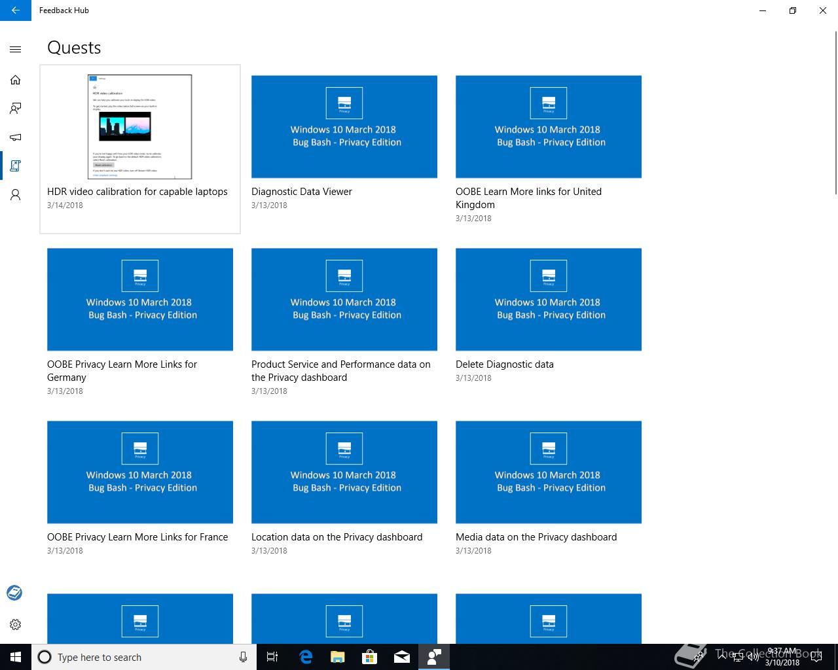Click the microphone icon in search box
This screenshot has width=838, height=670.
tap(243, 657)
